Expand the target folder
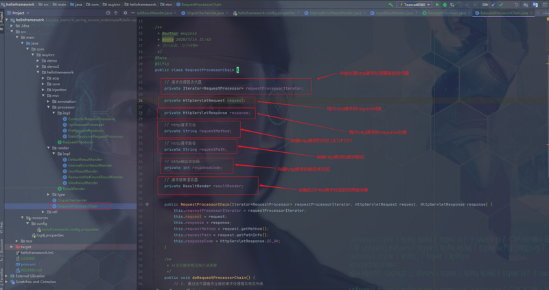Viewport: 549px width, 290px height. click(12, 247)
